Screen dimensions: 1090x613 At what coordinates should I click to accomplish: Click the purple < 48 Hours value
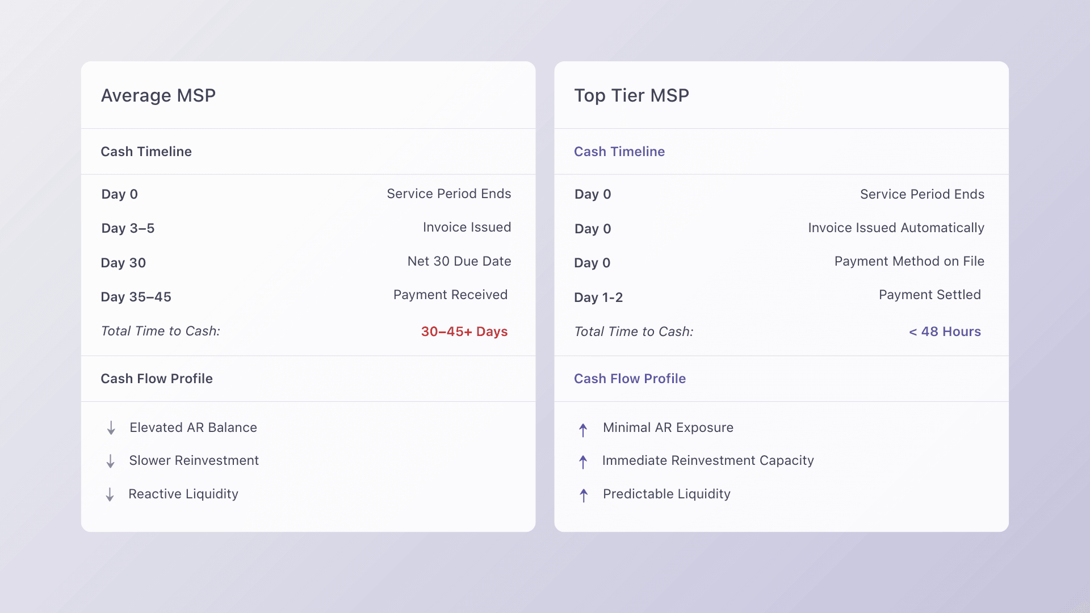[x=945, y=331]
